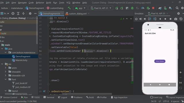Open the app run configuration dropdown

(x=80, y=8)
